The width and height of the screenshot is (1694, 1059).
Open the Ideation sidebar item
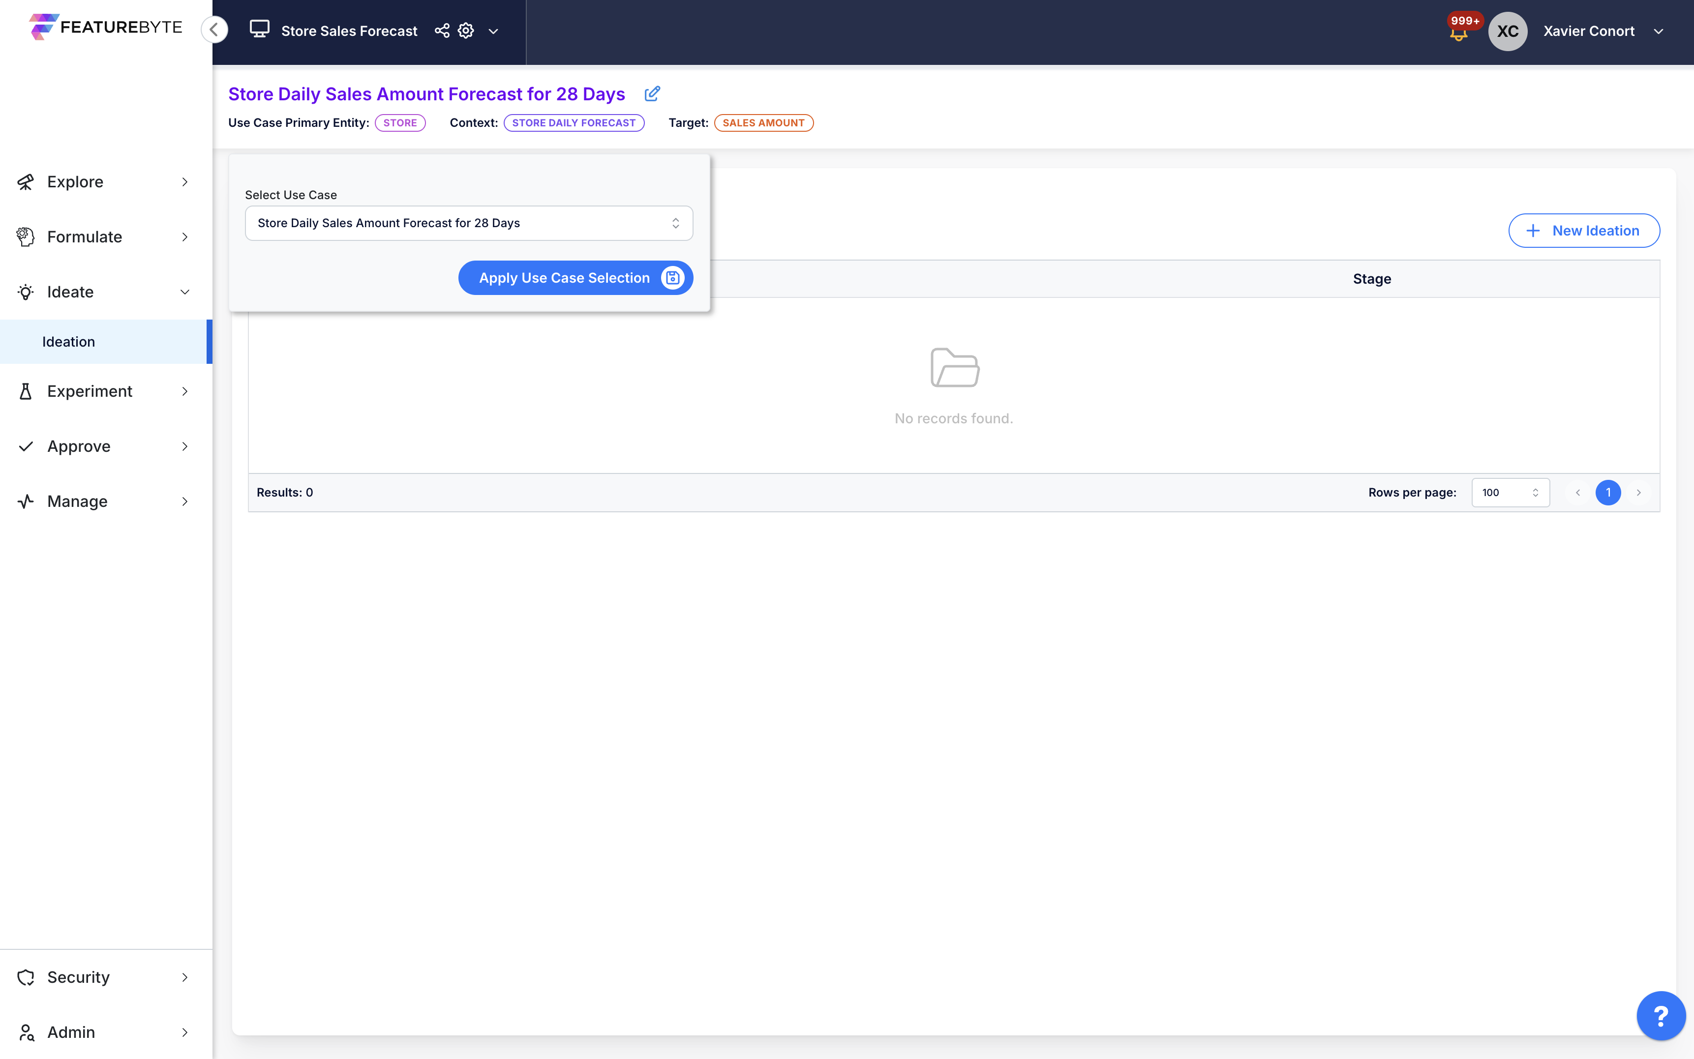(x=69, y=342)
